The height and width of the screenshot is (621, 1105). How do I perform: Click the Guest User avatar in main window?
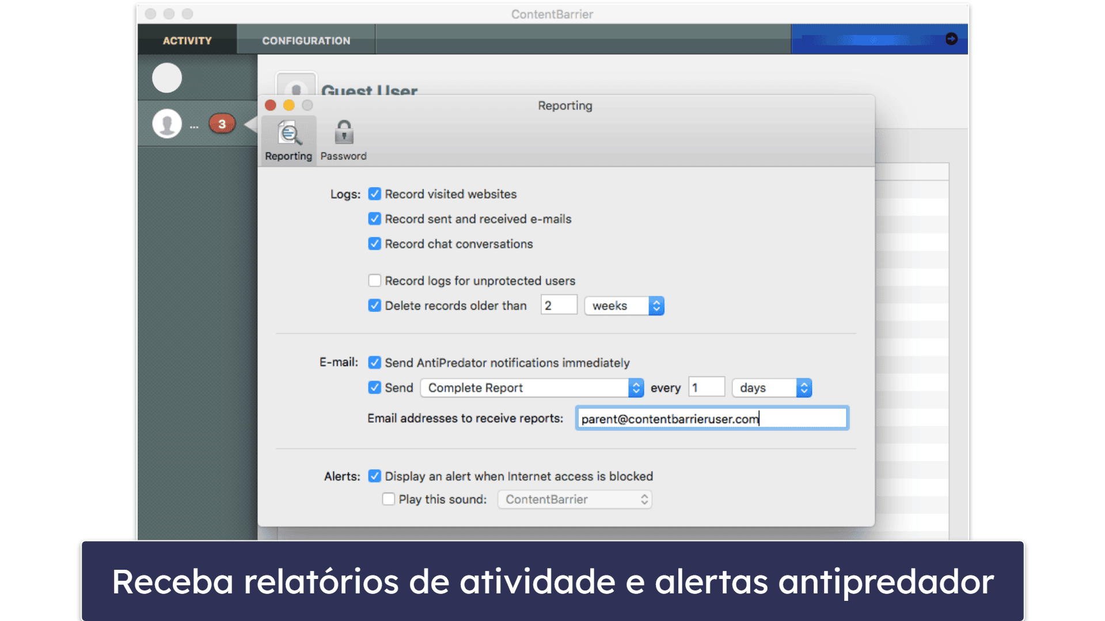(x=296, y=85)
